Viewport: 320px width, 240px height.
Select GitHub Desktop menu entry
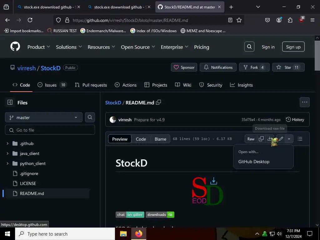pyautogui.click(x=254, y=162)
